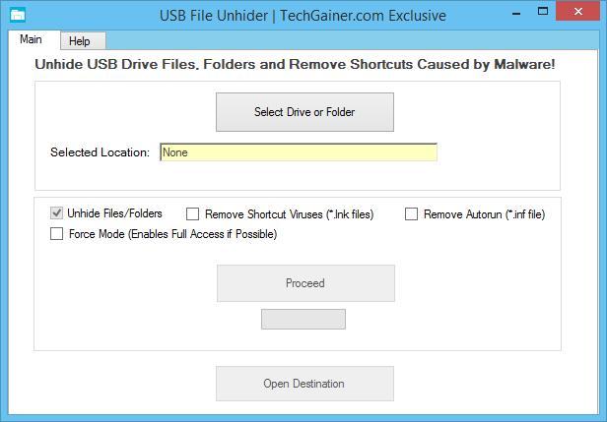Click the app icon in title bar
607x422 pixels.
17,15
